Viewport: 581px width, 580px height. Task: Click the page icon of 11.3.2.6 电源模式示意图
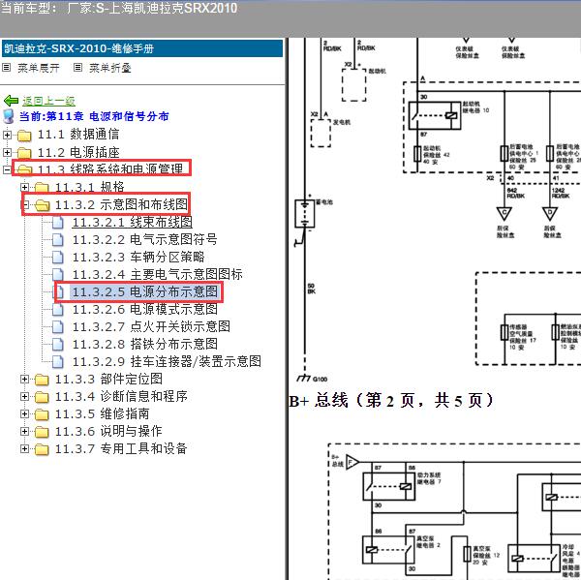58,309
